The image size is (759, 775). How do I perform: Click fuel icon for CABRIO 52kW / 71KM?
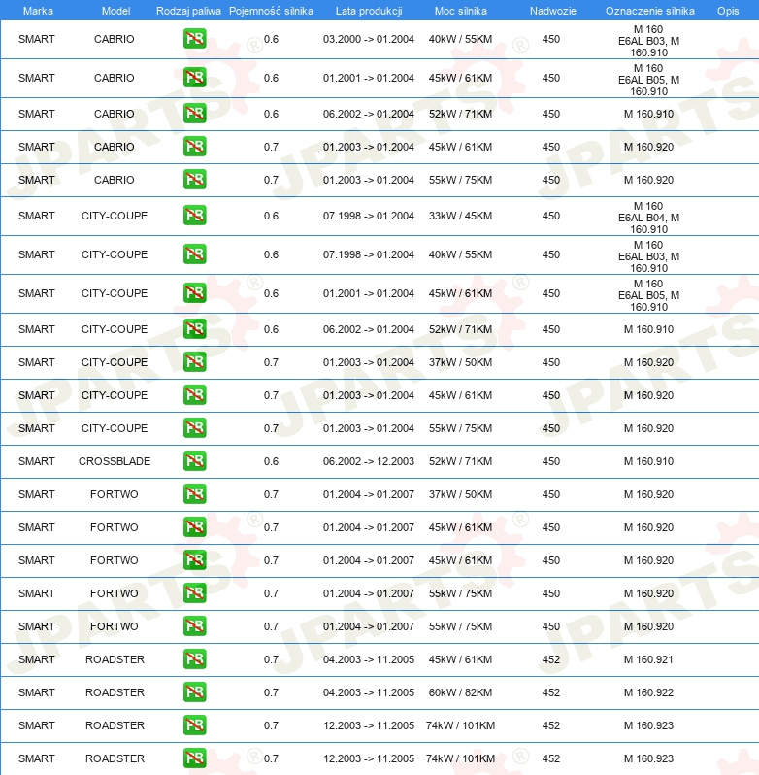[x=194, y=114]
